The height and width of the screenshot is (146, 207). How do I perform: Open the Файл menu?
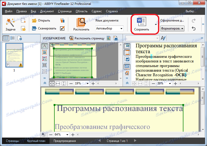[x=8, y=11]
